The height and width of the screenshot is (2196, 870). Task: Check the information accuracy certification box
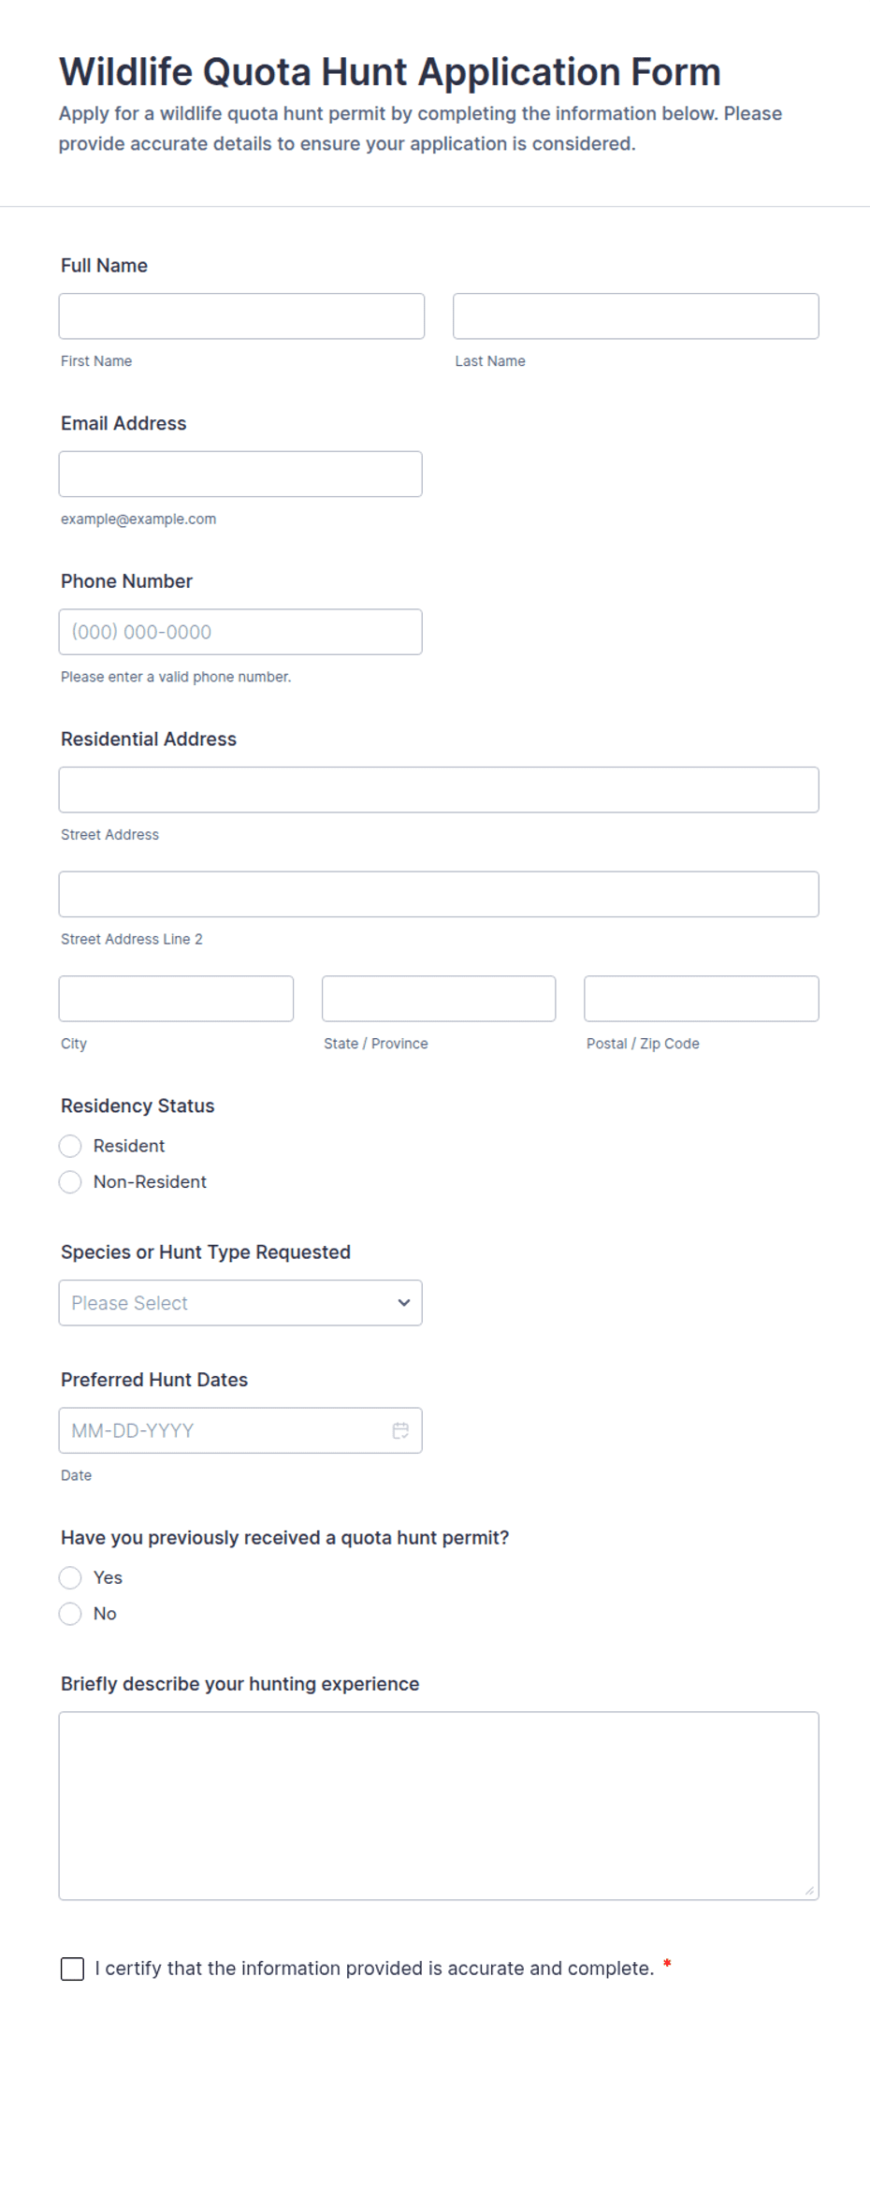[72, 1969]
